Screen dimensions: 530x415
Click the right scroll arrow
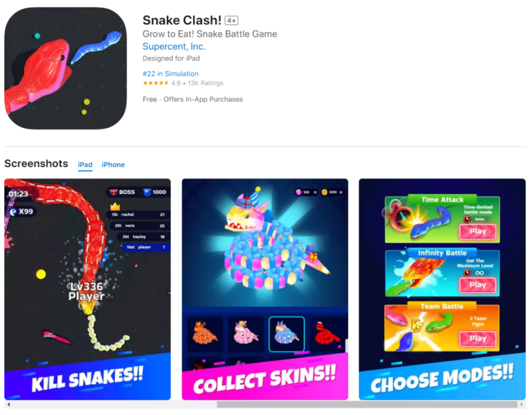pyautogui.click(x=522, y=404)
